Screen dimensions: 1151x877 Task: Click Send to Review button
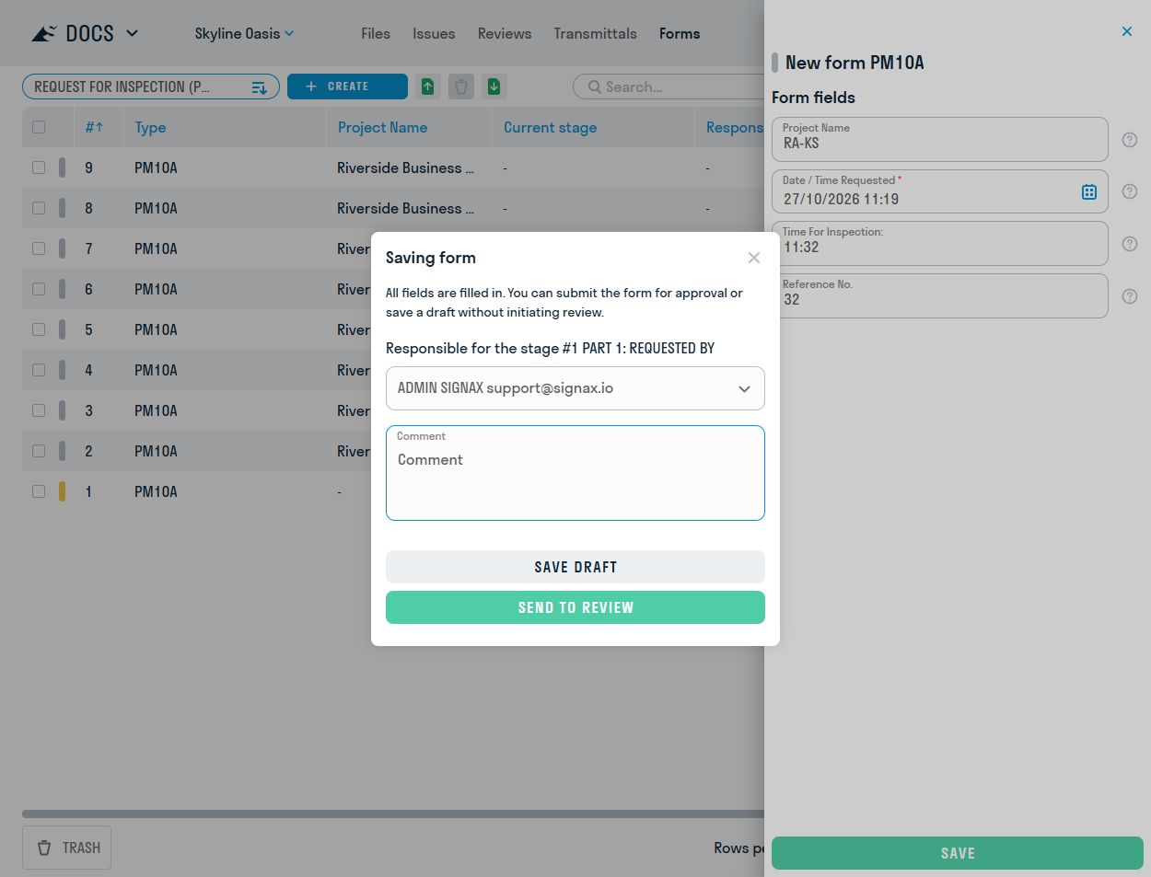click(x=575, y=607)
